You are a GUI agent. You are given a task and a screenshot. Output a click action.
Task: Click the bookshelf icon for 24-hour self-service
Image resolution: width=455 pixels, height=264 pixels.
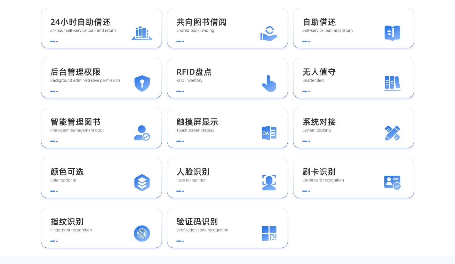142,33
